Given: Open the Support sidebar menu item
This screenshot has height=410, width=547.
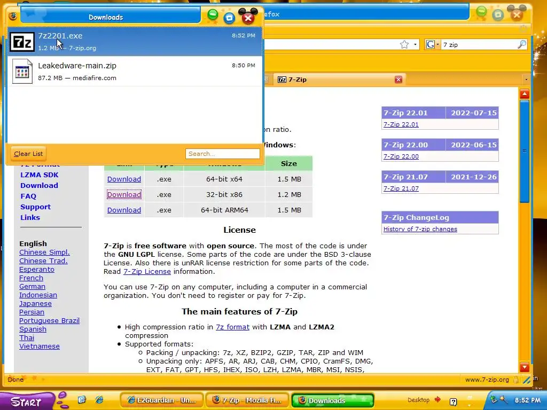Looking at the screenshot, I should (x=35, y=207).
